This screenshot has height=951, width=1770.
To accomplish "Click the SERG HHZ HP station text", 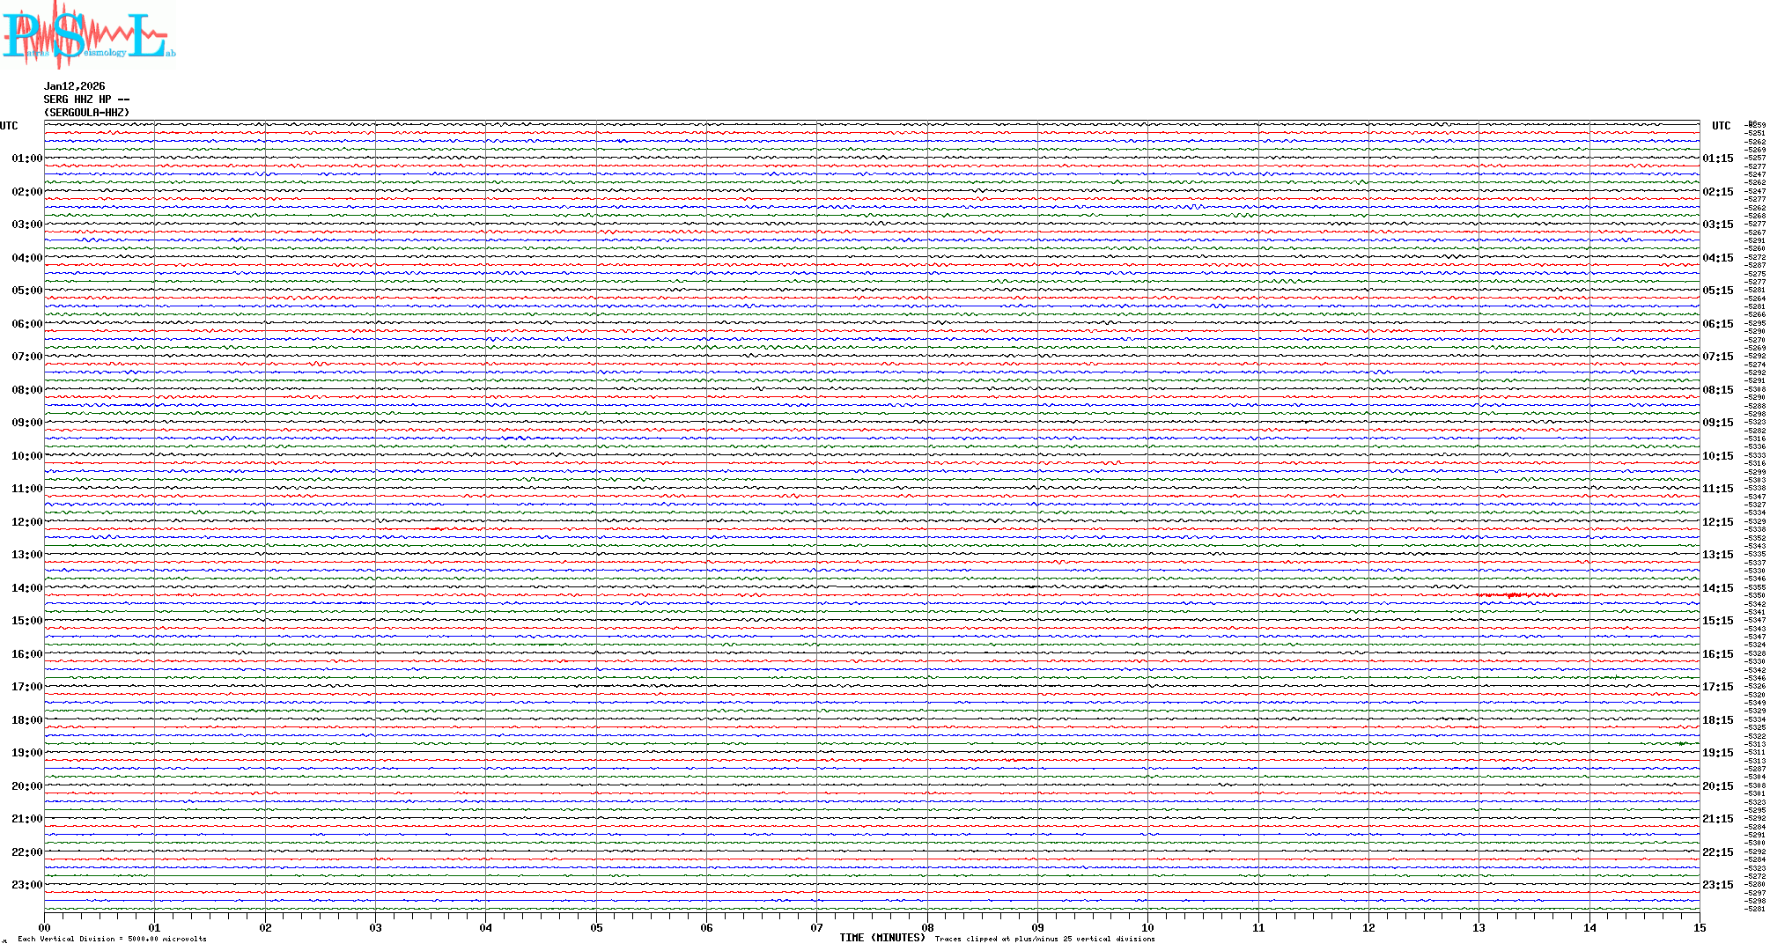I will (x=85, y=100).
